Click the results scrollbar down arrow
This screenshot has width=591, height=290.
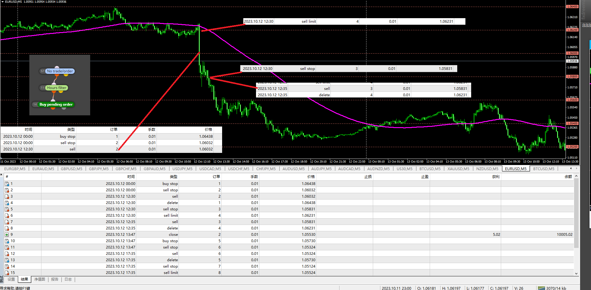point(576,273)
